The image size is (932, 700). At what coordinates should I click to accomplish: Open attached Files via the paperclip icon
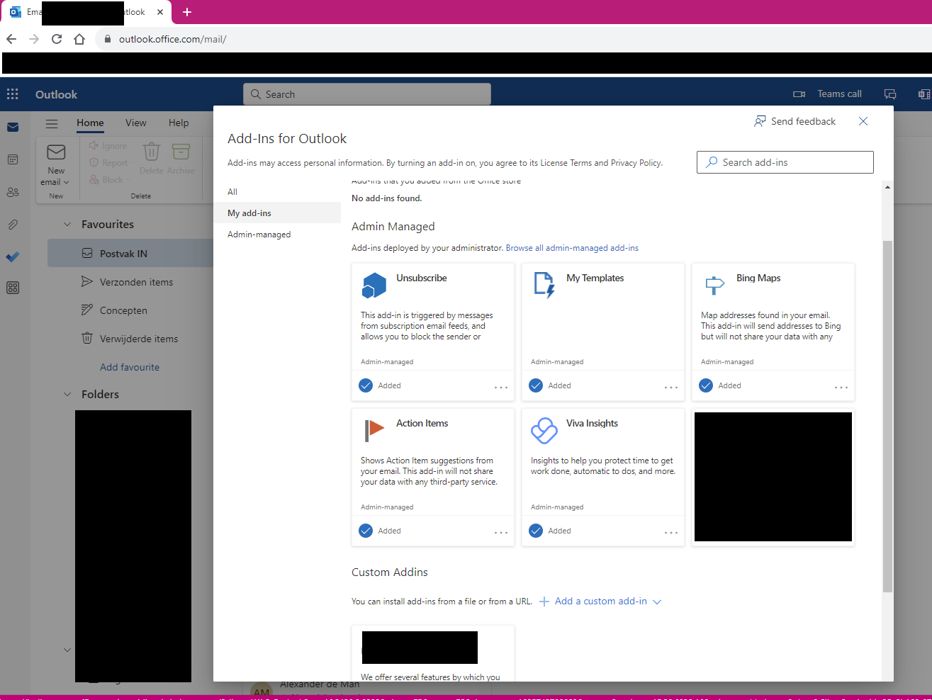point(13,225)
